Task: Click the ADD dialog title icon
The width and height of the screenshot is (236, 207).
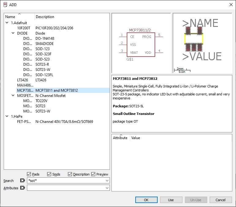Action: pos(5,5)
